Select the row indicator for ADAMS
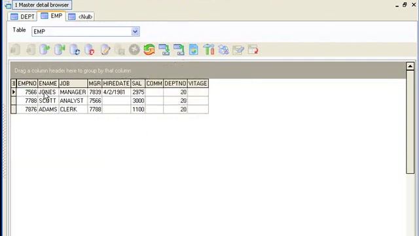This screenshot has height=236, width=419. (x=14, y=109)
